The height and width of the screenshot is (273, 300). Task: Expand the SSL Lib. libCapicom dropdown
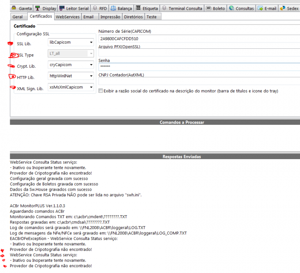(x=91, y=43)
